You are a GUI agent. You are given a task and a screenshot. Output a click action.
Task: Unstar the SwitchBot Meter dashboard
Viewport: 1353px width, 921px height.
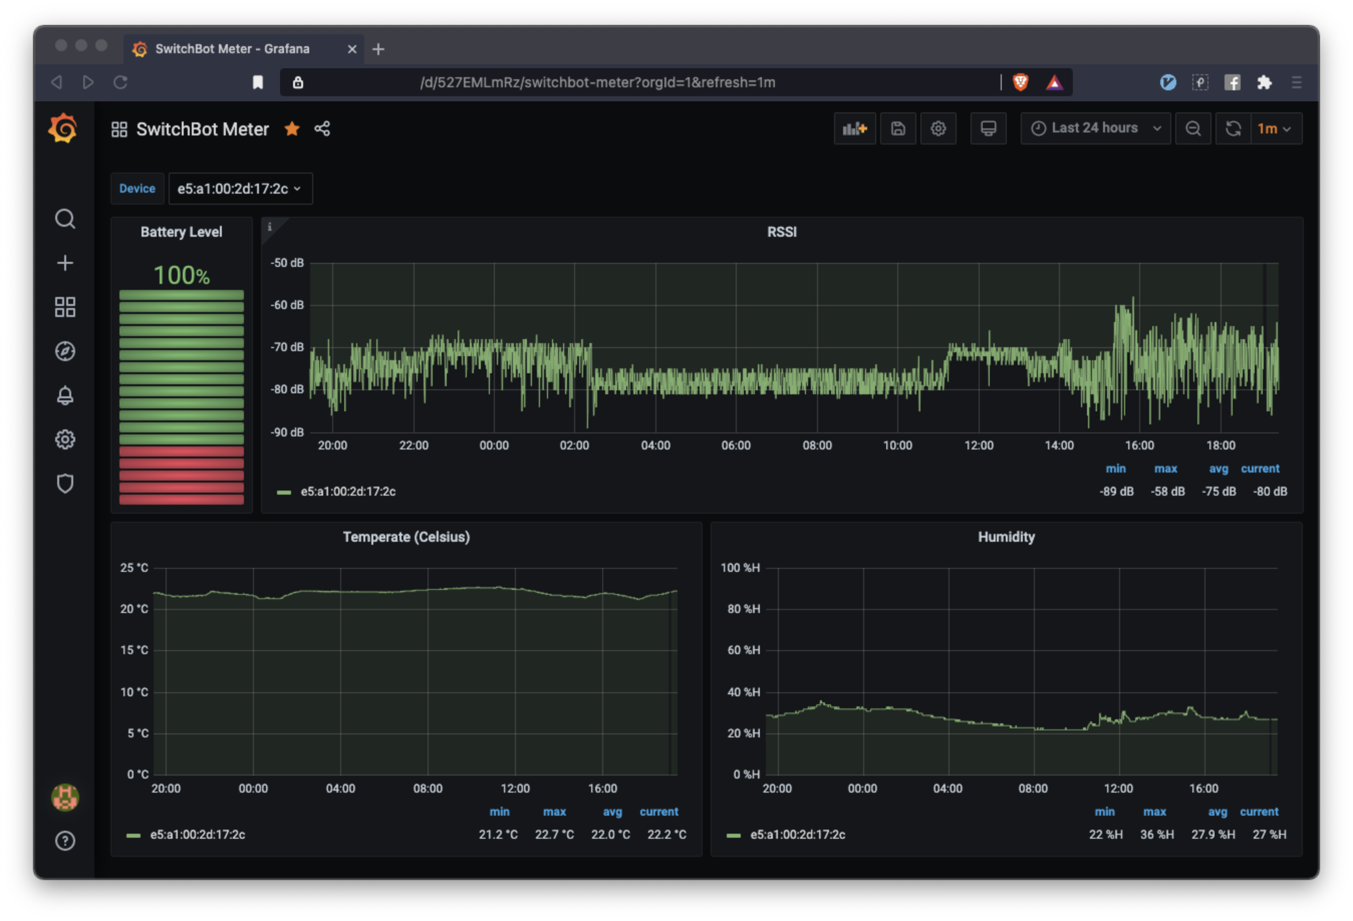[x=292, y=128]
